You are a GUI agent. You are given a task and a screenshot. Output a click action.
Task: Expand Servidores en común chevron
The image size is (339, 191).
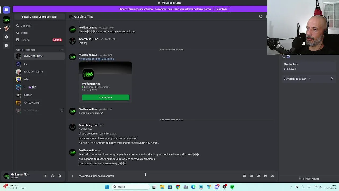[332, 79]
